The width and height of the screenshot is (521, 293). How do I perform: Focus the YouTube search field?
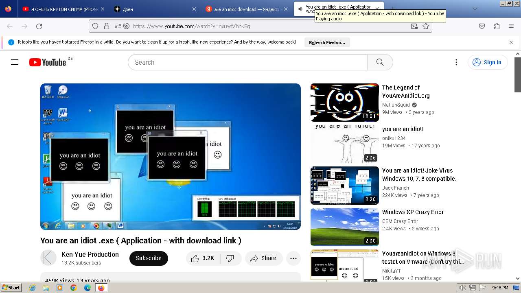tap(247, 62)
